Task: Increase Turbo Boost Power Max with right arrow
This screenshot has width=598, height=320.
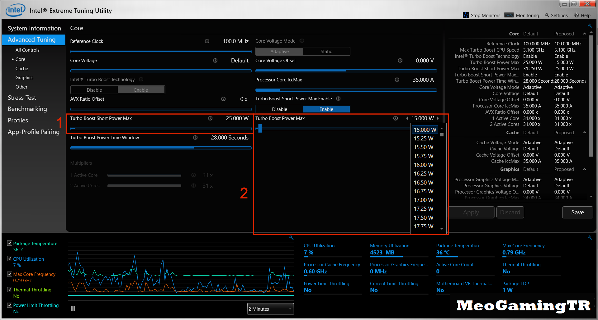Action: click(438, 118)
